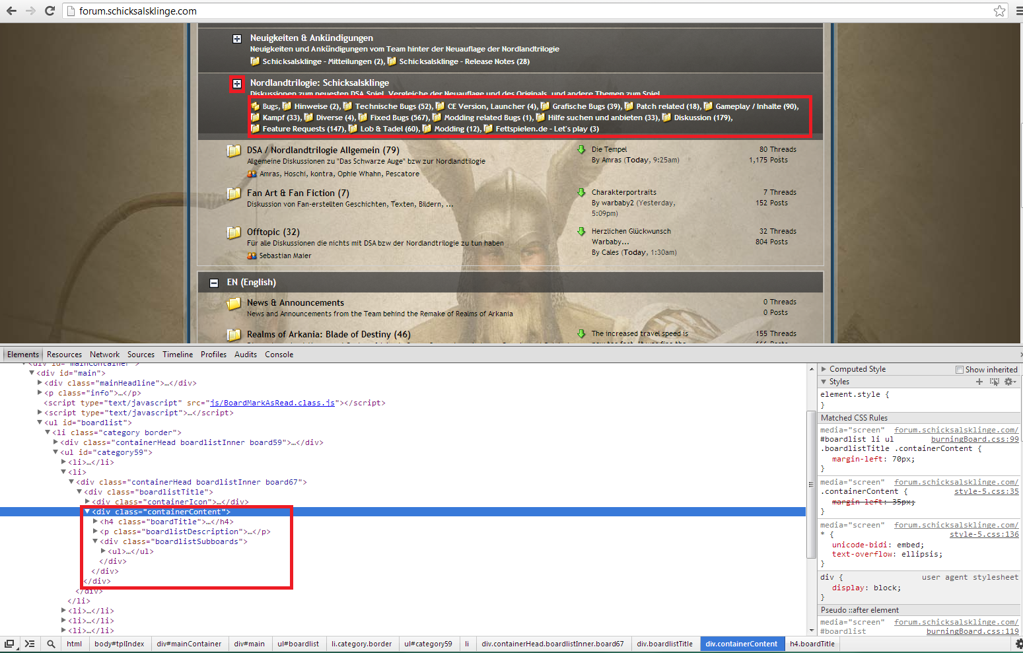
Task: Open Technische Bugs (52) subboard link
Action: [x=393, y=106]
